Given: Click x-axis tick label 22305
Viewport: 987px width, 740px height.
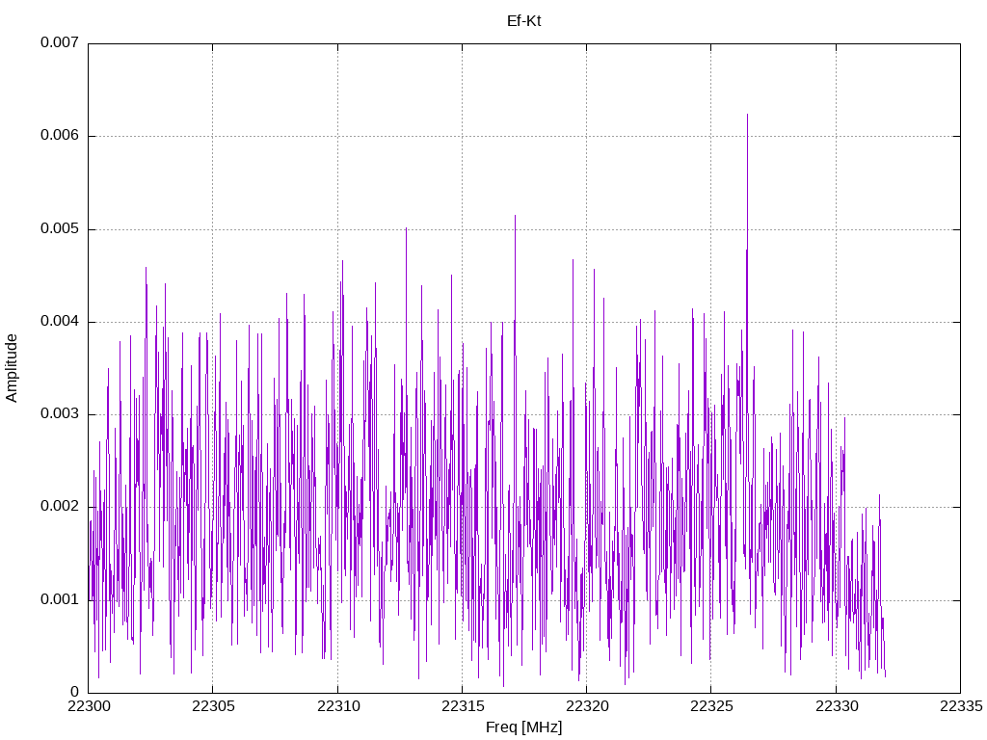Looking at the screenshot, I should [x=213, y=706].
